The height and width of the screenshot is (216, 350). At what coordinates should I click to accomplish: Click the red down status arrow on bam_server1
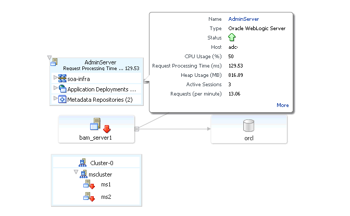(x=107, y=129)
